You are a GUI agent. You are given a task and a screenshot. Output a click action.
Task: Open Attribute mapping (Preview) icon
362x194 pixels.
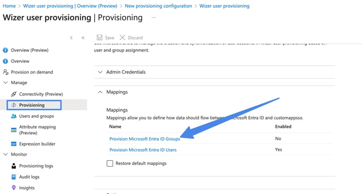click(14, 130)
